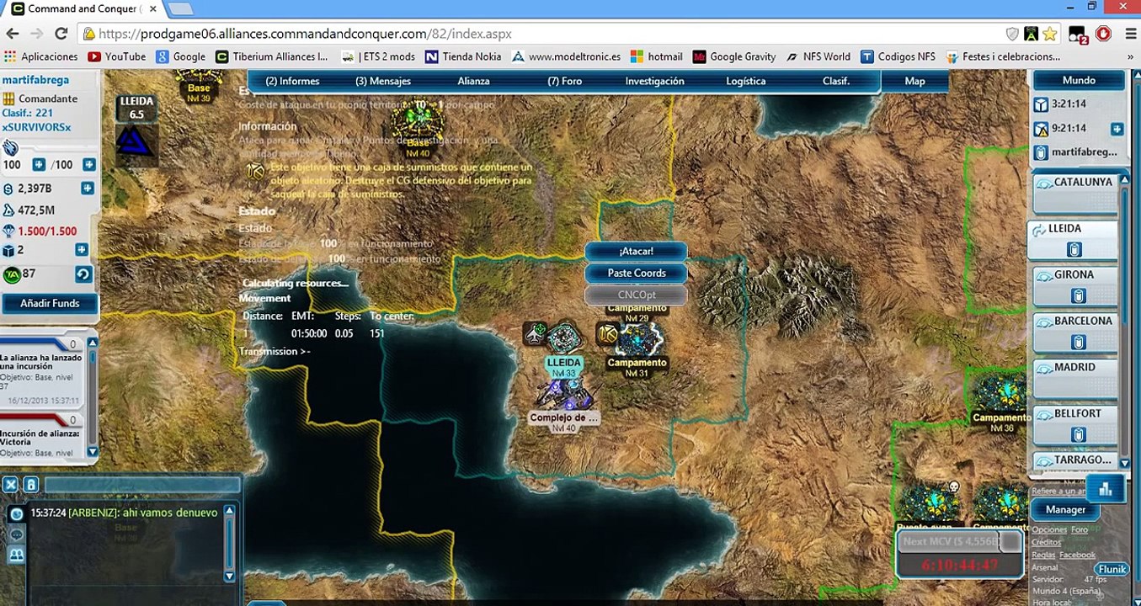Image resolution: width=1141 pixels, height=606 pixels.
Task: Select the whisper chat bubble icon
Action: tap(16, 534)
